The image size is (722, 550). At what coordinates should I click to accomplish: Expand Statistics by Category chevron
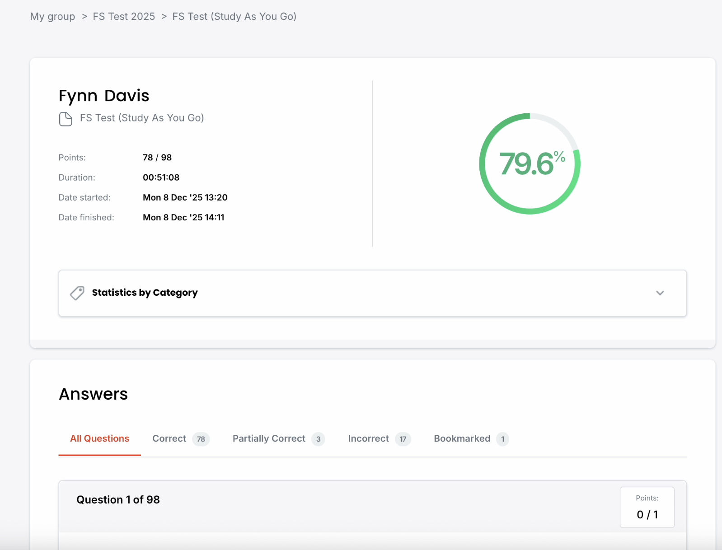pyautogui.click(x=660, y=293)
